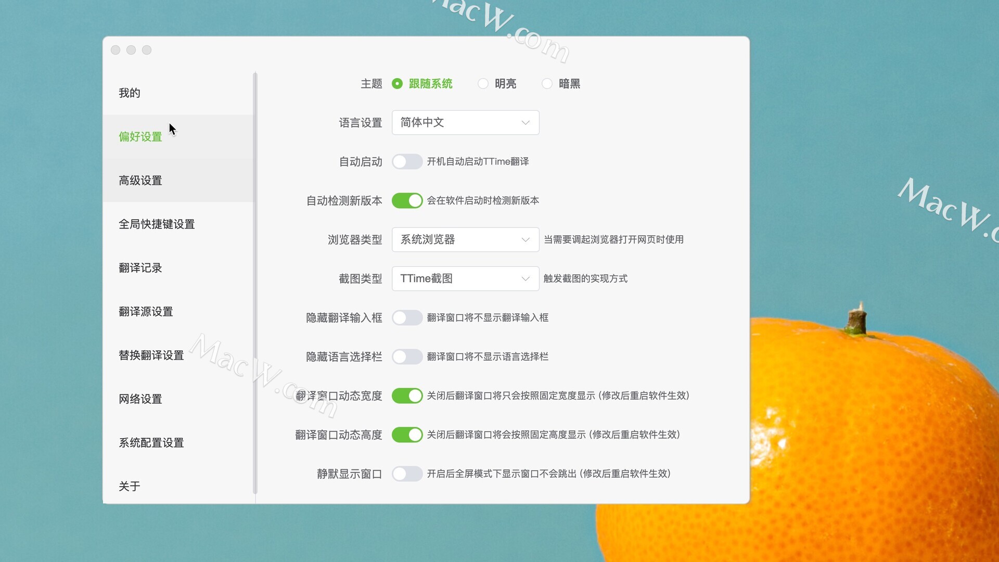Open 翻译记录 in the sidebar
This screenshot has height=562, width=999.
(177, 268)
